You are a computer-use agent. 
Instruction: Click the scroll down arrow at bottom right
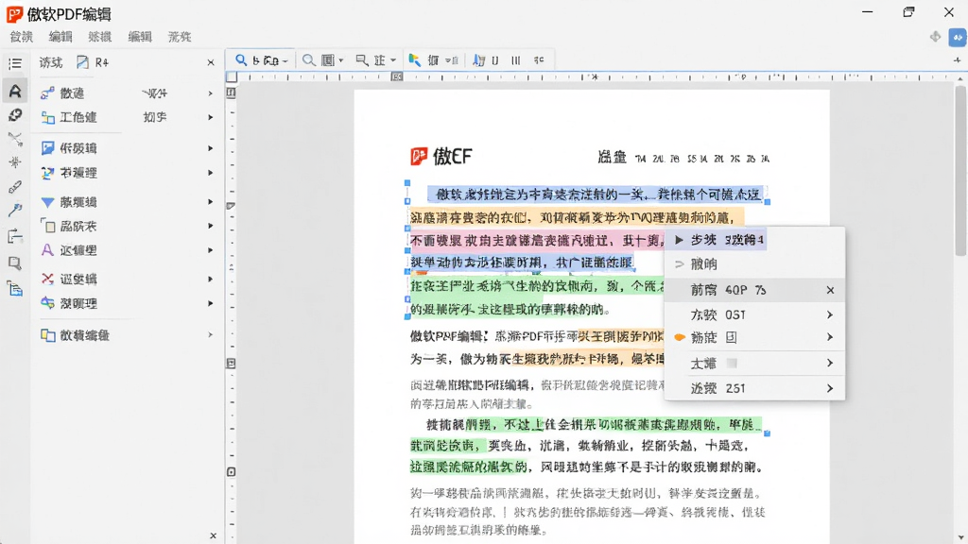960,537
